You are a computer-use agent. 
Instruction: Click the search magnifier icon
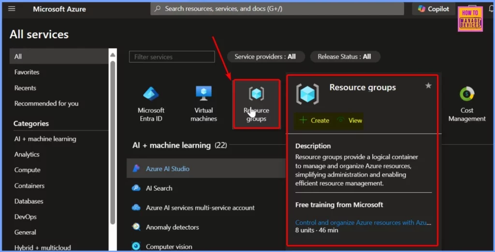pyautogui.click(x=158, y=9)
